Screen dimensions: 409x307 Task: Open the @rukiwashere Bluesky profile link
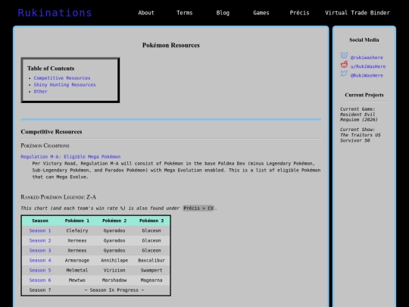(367, 58)
